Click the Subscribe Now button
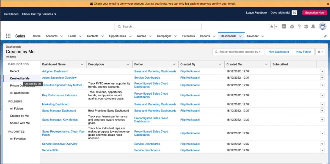The image size is (330, 164). point(315,13)
